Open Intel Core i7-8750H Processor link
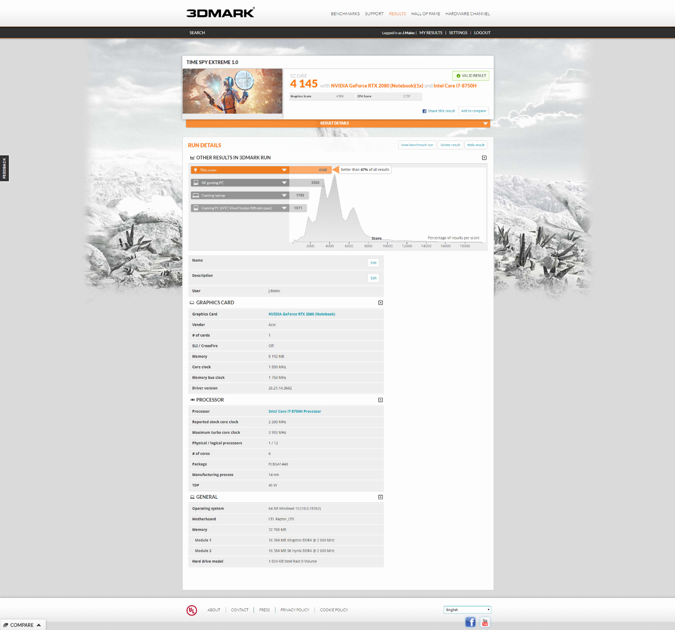675x630 pixels. (294, 411)
